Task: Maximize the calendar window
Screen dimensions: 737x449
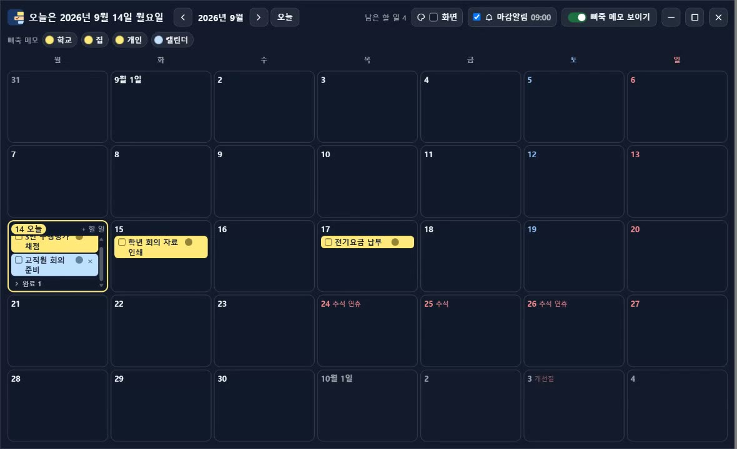Action: pyautogui.click(x=695, y=17)
